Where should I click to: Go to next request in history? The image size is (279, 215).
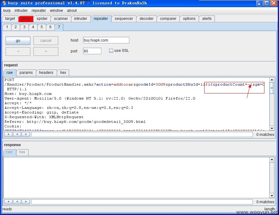(46, 51)
